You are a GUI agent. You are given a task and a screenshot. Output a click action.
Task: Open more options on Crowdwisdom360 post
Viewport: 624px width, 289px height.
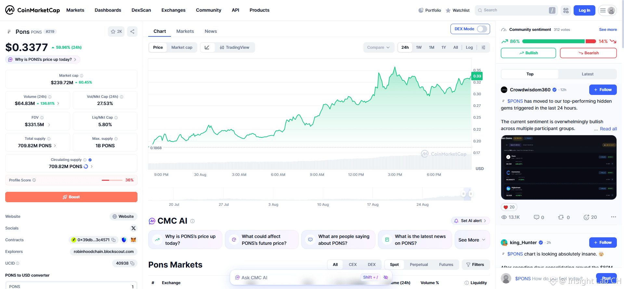click(x=613, y=217)
